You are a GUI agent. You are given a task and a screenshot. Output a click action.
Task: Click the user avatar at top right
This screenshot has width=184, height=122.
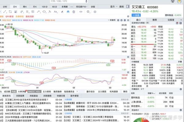(179, 2)
